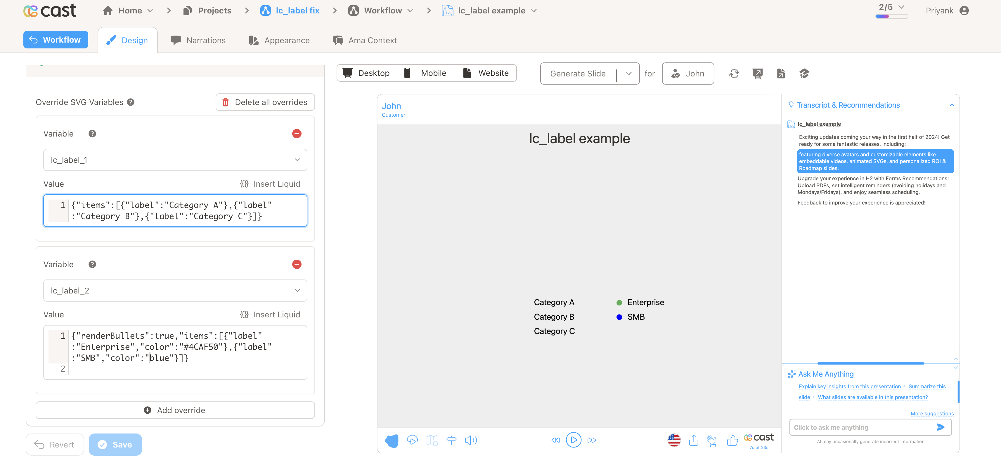Switch to the Narrations tab
Image resolution: width=1001 pixels, height=465 pixels.
pyautogui.click(x=198, y=40)
